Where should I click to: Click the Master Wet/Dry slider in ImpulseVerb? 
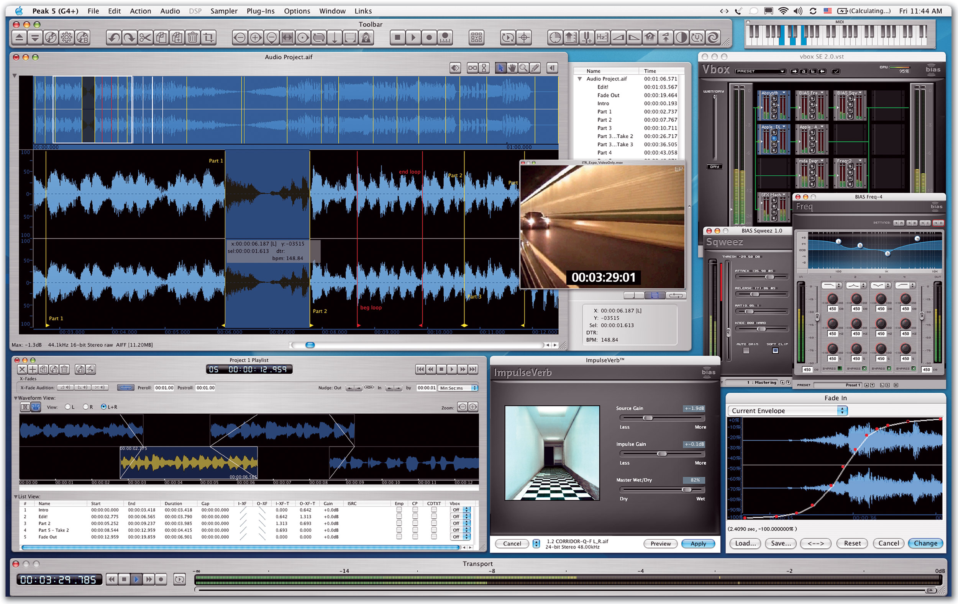(x=662, y=490)
